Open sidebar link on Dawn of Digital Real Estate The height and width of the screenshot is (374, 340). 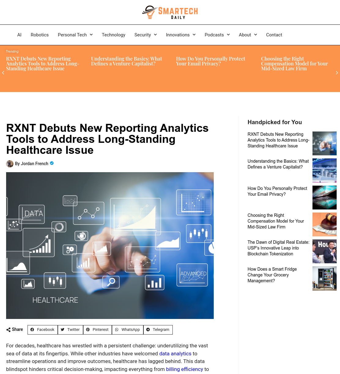pos(278,248)
